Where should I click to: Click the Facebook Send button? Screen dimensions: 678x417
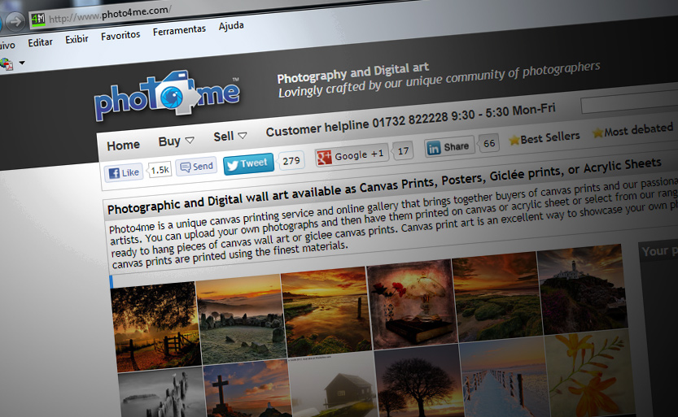[x=196, y=167]
